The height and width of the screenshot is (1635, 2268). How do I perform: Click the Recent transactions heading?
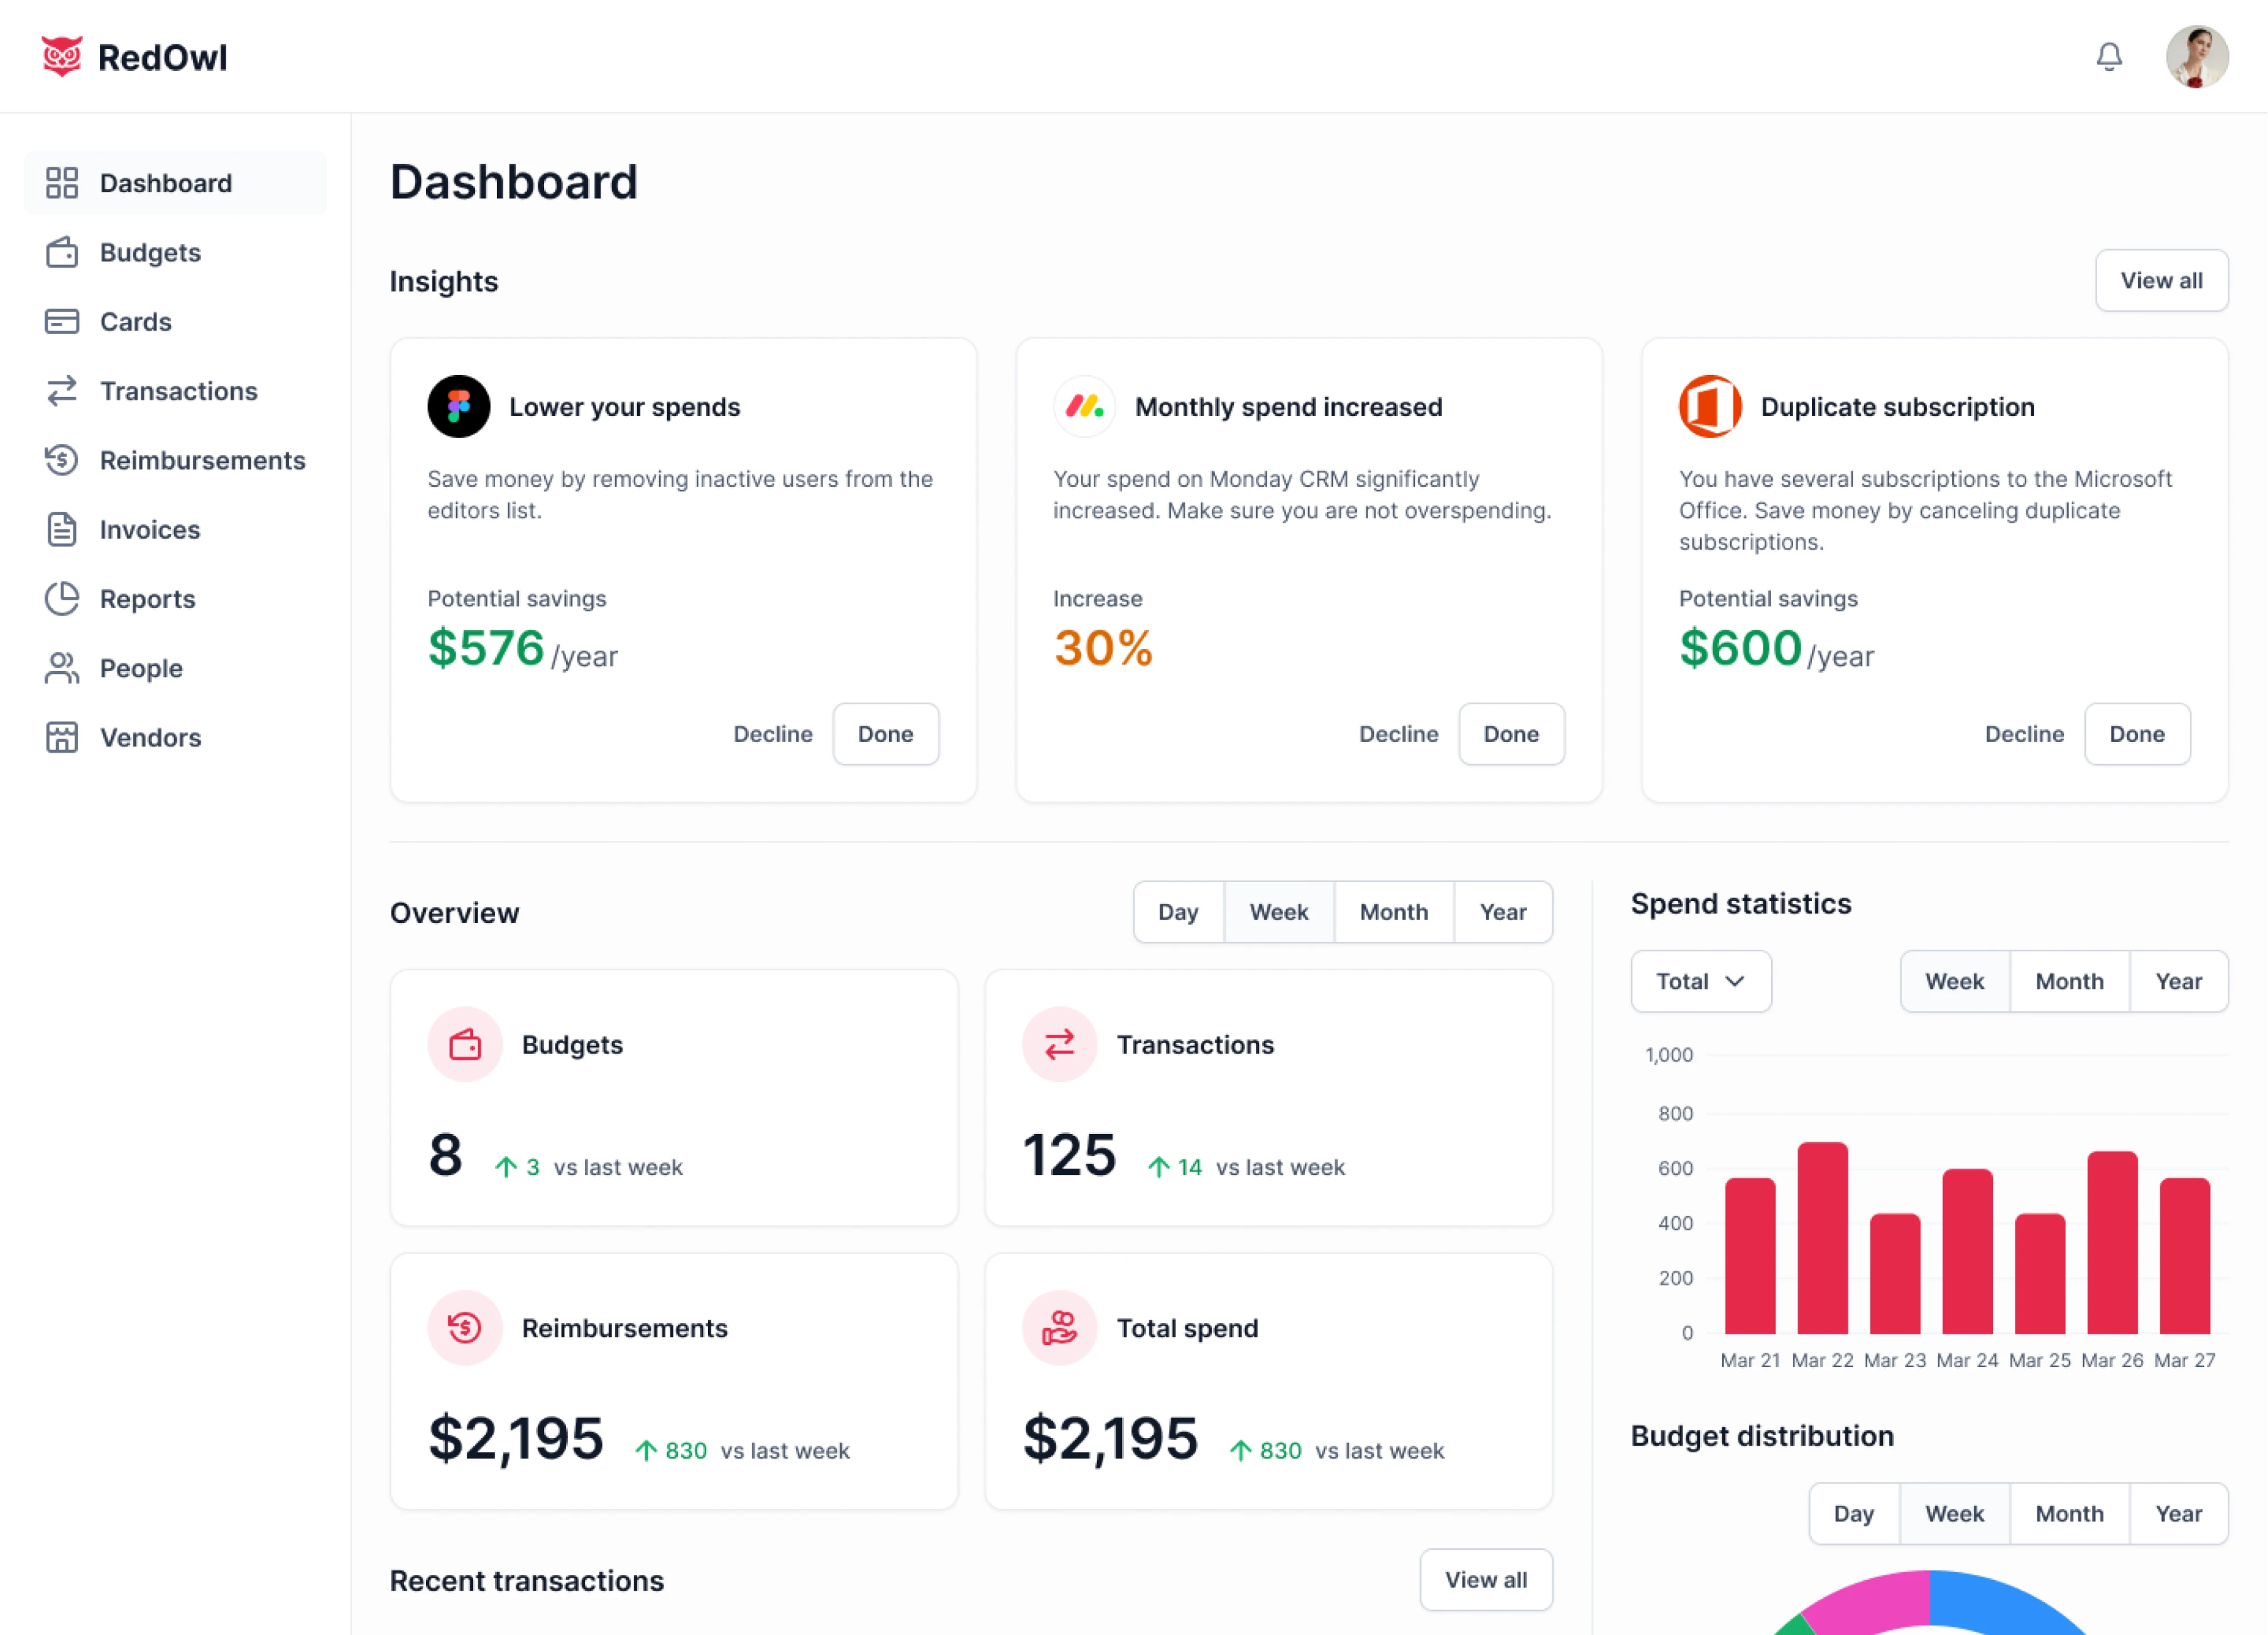click(527, 1580)
